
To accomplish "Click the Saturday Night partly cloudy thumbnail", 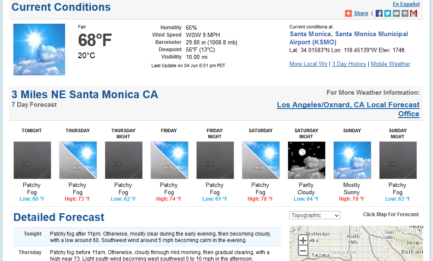I will click(306, 160).
